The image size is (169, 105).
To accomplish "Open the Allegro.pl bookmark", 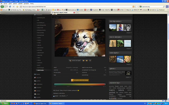I will pos(128,10).
